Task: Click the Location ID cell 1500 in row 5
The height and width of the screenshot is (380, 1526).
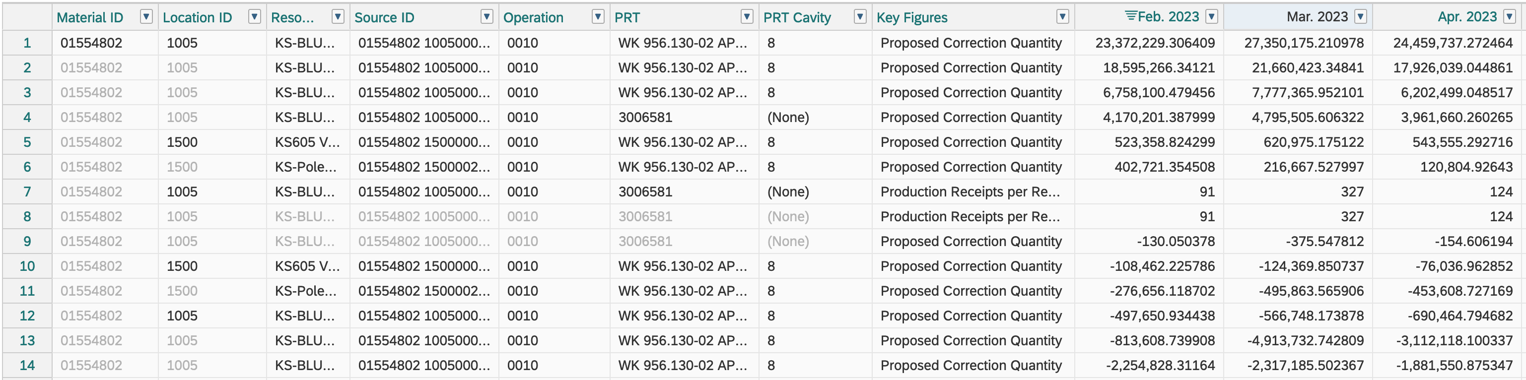Action: point(182,142)
